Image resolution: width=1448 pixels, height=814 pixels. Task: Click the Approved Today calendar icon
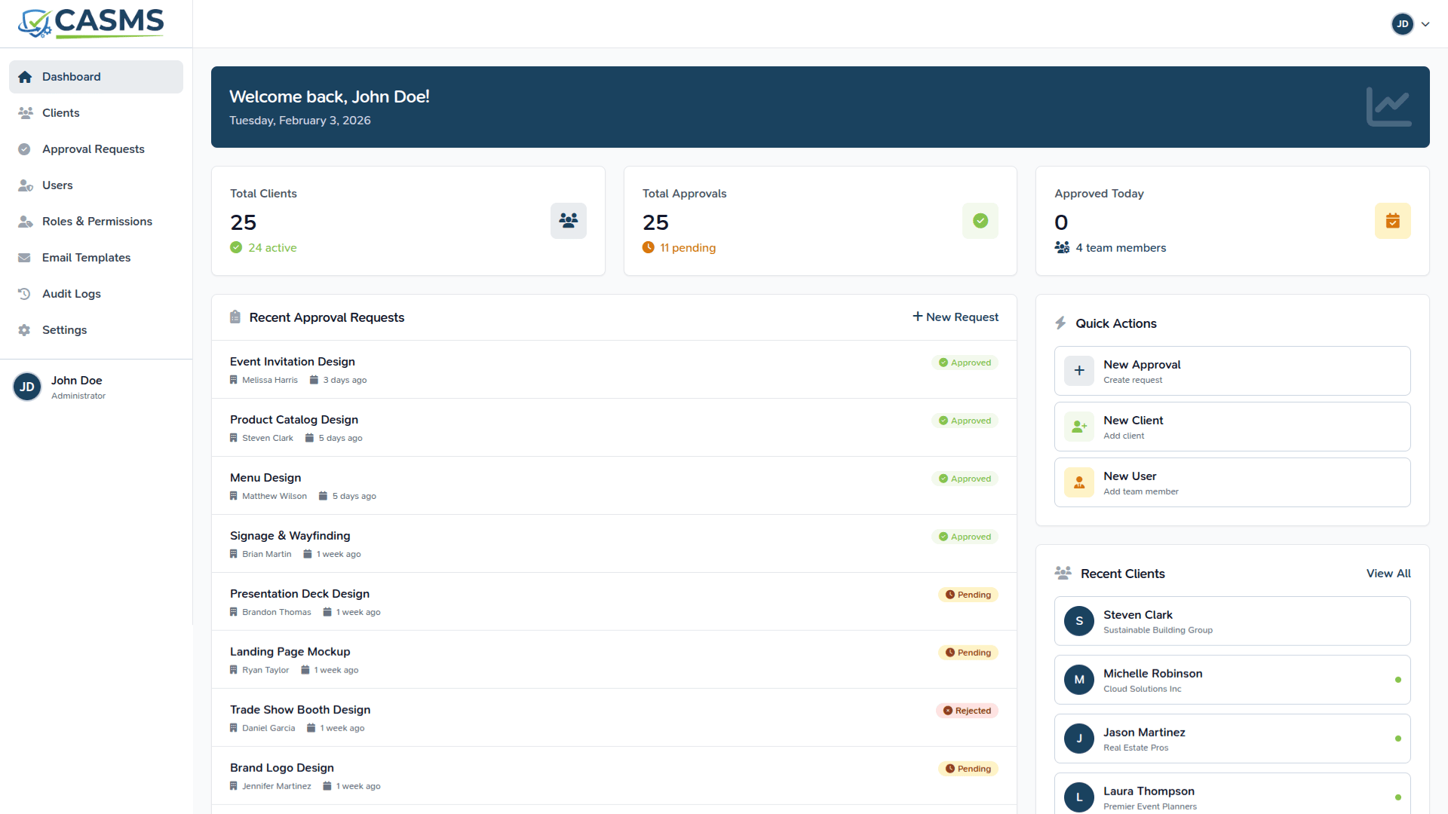pos(1392,221)
